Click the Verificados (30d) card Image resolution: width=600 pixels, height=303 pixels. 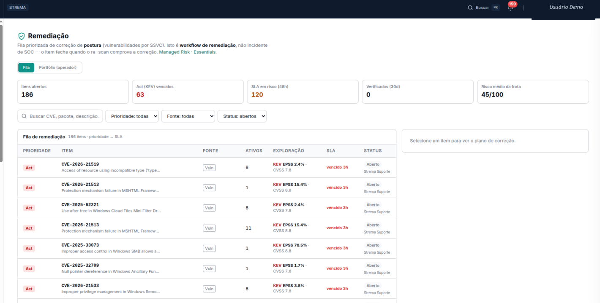418,91
